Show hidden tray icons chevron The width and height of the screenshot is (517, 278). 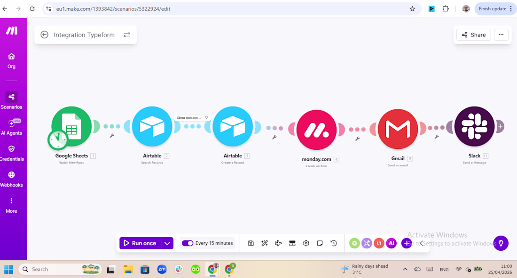click(405, 270)
